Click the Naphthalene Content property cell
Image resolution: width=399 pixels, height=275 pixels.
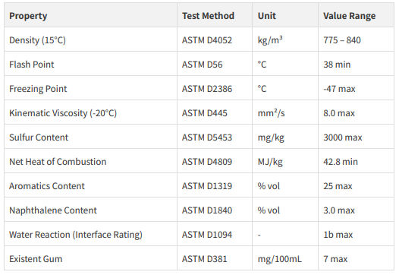90,210
